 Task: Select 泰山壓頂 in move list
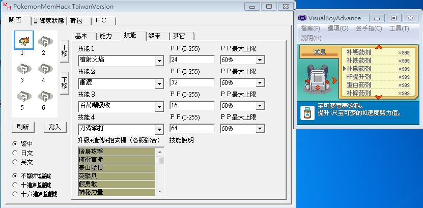[117, 168]
